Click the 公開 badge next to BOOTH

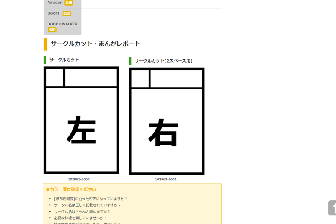(67, 13)
